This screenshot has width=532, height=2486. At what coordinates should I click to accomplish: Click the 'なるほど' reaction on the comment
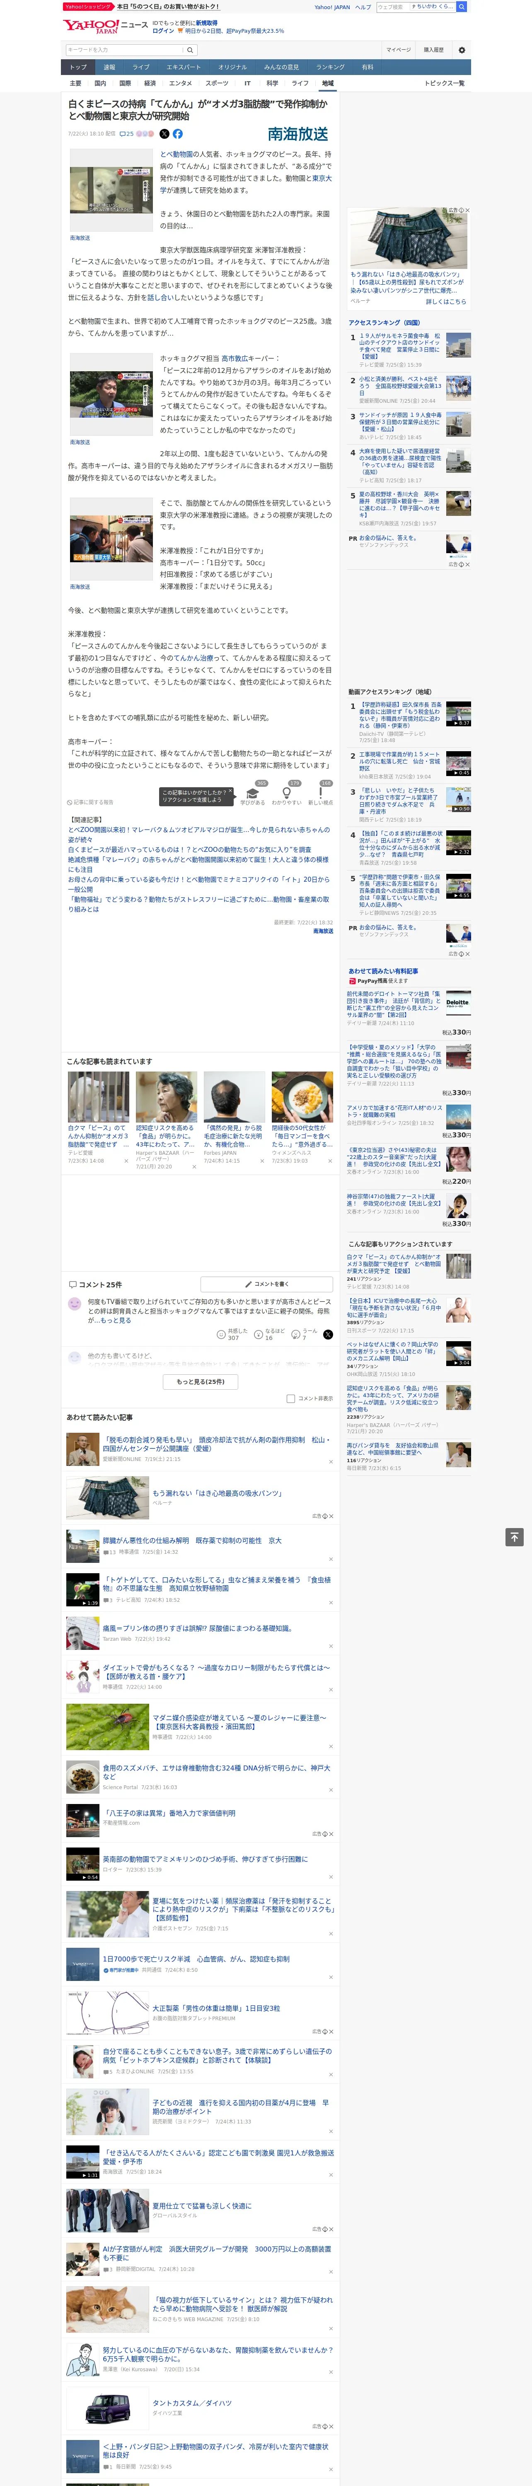click(268, 1334)
